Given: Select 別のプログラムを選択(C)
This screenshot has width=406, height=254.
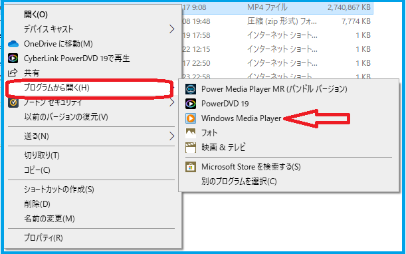Looking at the screenshot, I should (x=239, y=181).
